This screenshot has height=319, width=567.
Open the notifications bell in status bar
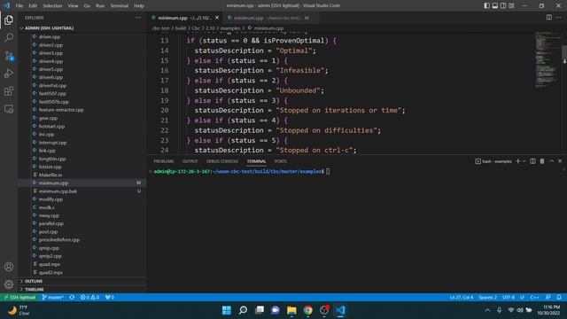[559, 298]
